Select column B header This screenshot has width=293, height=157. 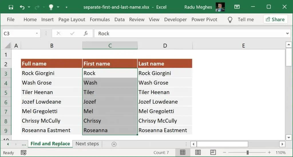point(52,45)
